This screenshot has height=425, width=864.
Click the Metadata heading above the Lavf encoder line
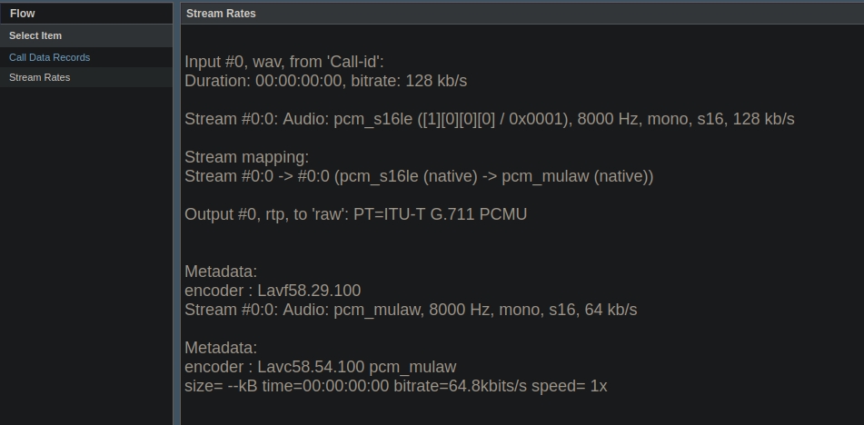[221, 272]
